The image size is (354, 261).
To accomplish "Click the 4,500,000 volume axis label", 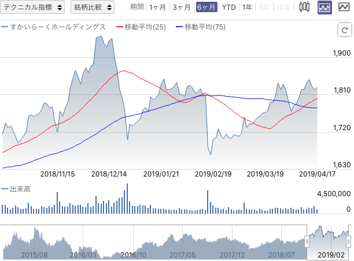I will pos(334,194).
